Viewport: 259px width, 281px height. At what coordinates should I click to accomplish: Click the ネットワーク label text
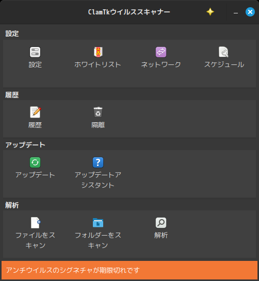tap(161, 64)
